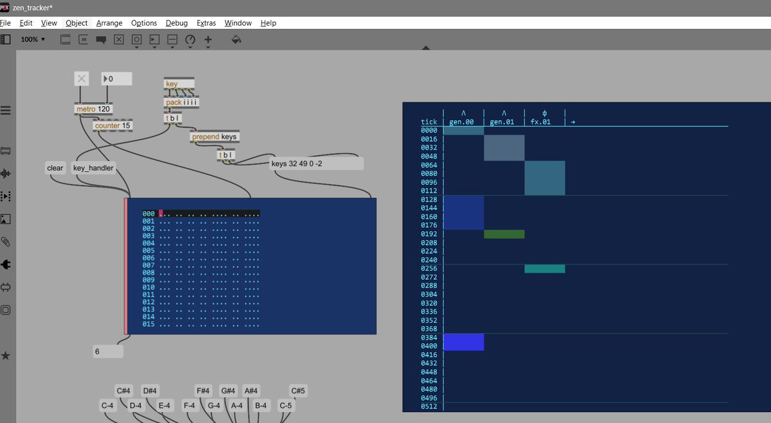Image resolution: width=771 pixels, height=423 pixels.
Task: Select the metro 120 object
Action: [94, 109]
